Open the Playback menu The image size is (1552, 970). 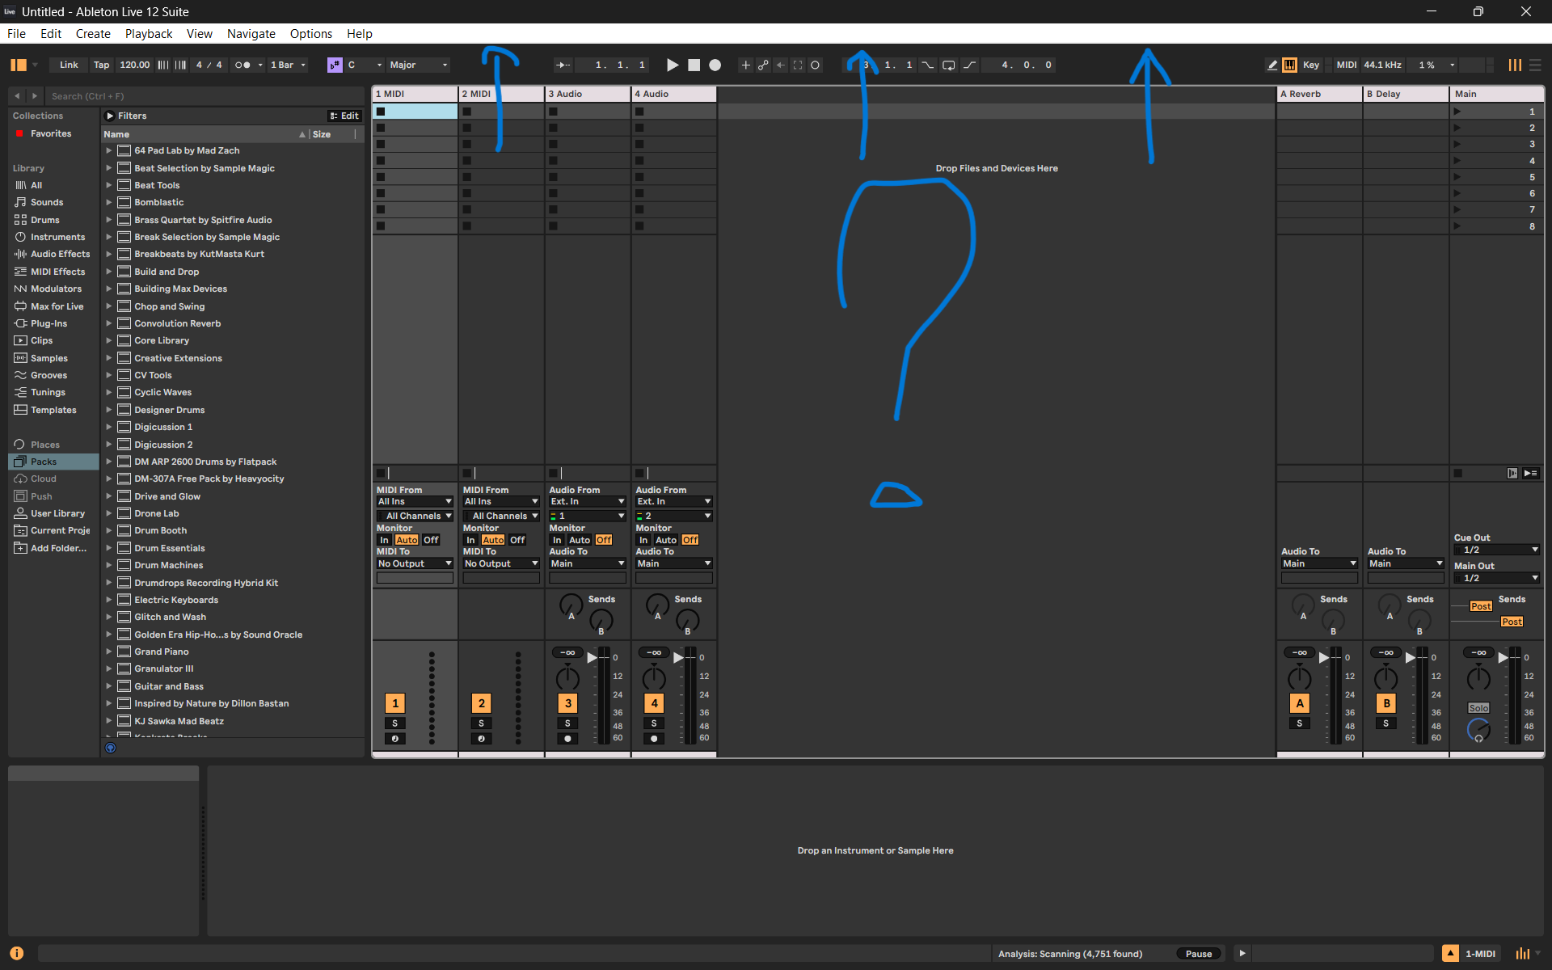[148, 34]
